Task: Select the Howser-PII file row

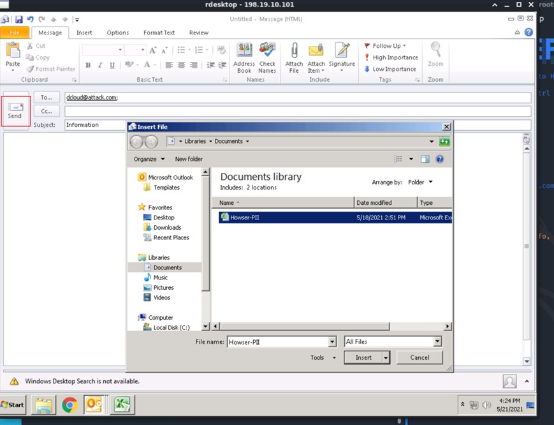Action: click(x=335, y=218)
